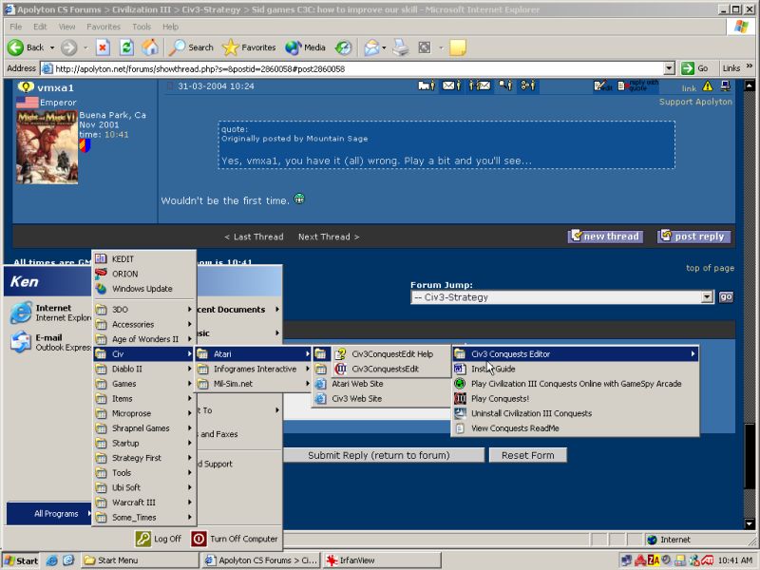The height and width of the screenshot is (570, 760).
Task: Click the post's profile icon after timestamp
Action: [x=426, y=85]
